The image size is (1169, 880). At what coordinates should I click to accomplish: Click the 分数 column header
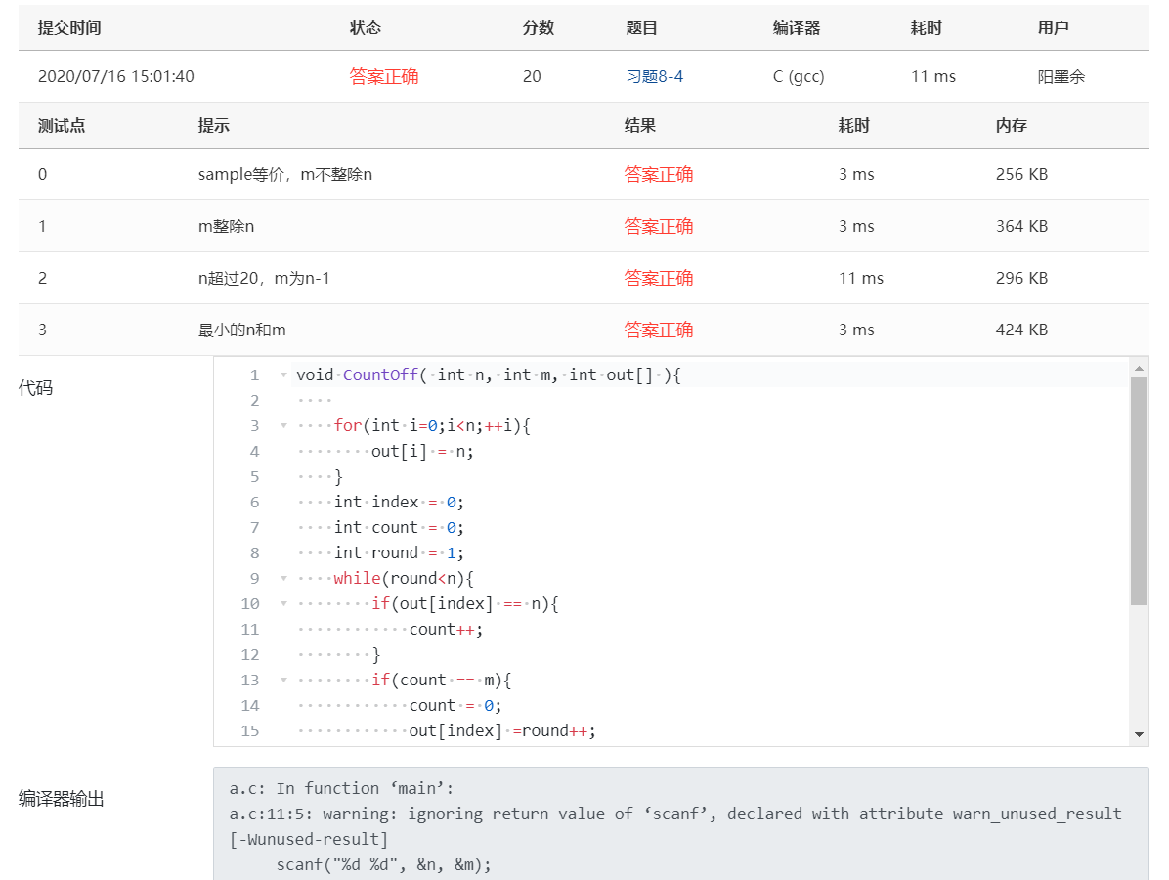[x=538, y=27]
